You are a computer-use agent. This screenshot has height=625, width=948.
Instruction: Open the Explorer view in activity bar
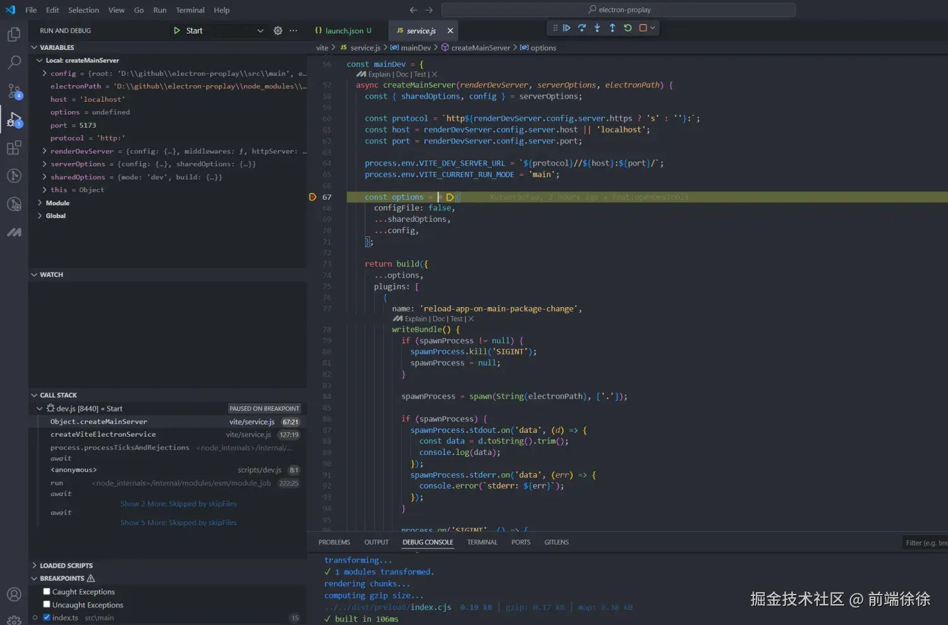[x=14, y=34]
